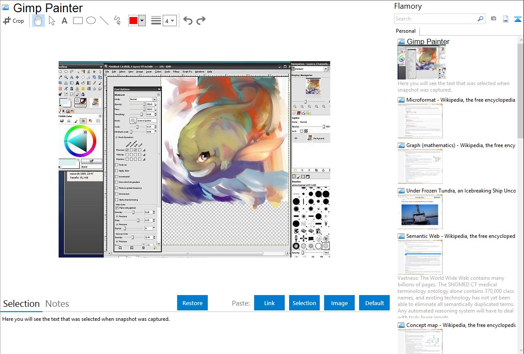Click the camera snapshot icon
The width and height of the screenshot is (524, 354).
point(493,19)
